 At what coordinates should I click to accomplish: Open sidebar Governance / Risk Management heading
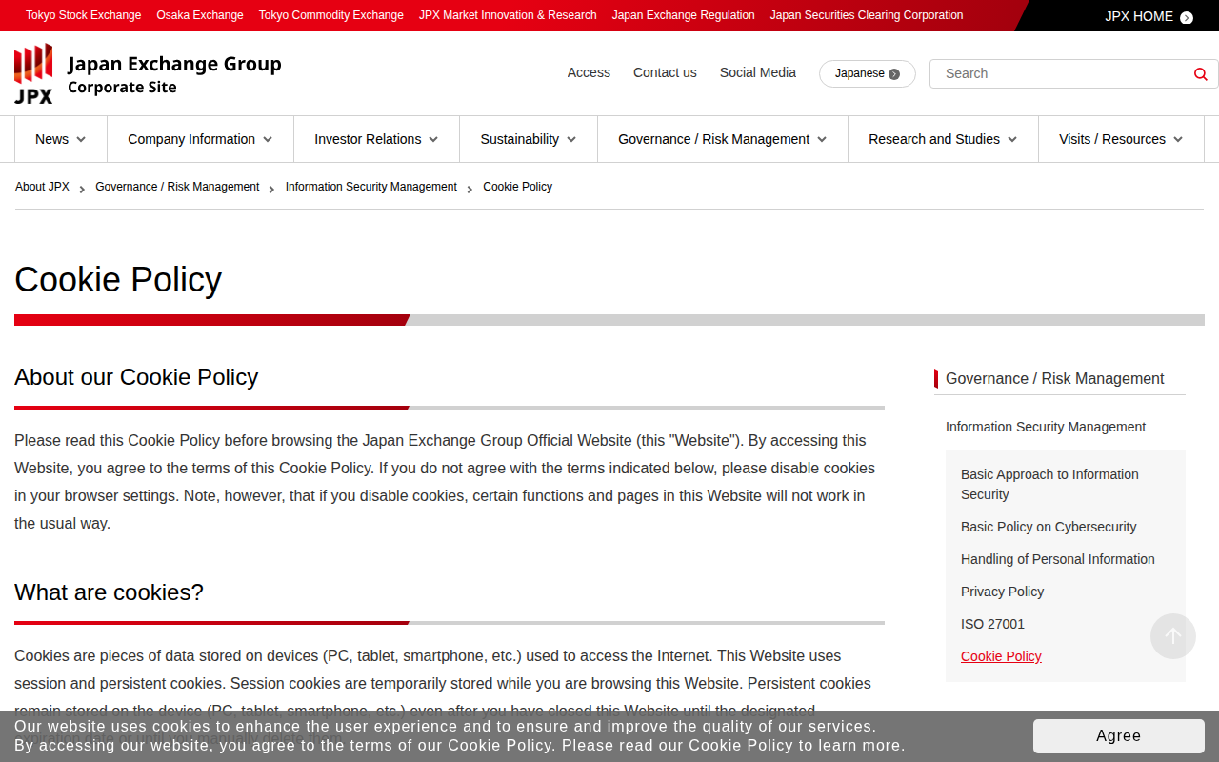1054,378
